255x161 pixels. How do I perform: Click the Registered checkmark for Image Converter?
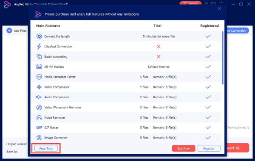coord(208,138)
